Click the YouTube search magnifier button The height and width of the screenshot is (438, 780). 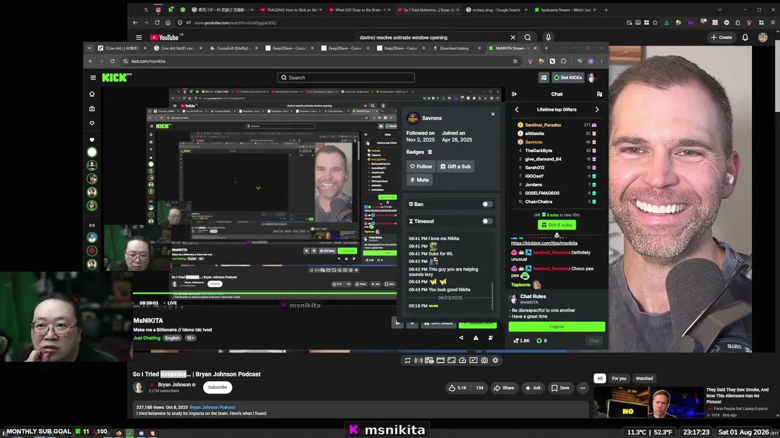[x=528, y=38]
